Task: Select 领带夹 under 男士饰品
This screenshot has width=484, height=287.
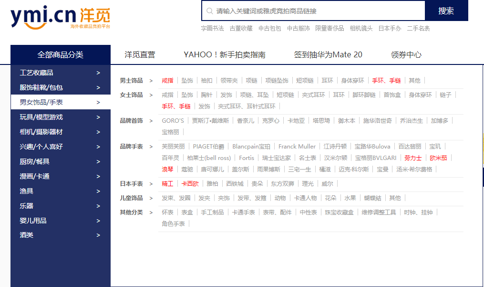Action: 229,81
